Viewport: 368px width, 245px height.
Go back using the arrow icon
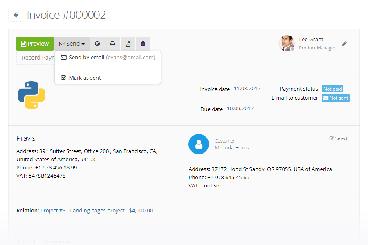click(16, 15)
